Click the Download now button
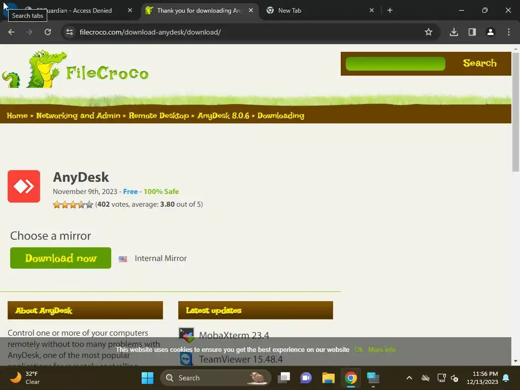Image resolution: width=520 pixels, height=390 pixels. (x=61, y=258)
